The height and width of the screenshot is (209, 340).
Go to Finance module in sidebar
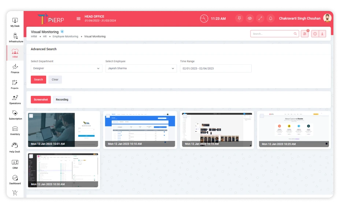15,69
